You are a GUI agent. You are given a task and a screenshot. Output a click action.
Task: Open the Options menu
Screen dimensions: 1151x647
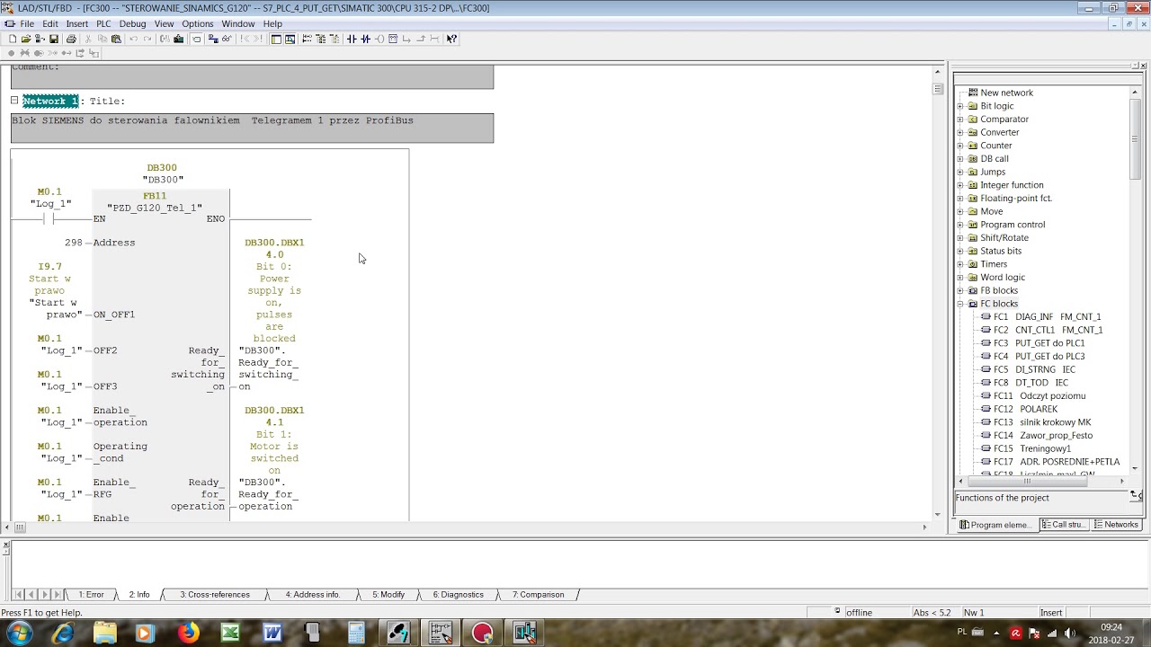click(198, 23)
